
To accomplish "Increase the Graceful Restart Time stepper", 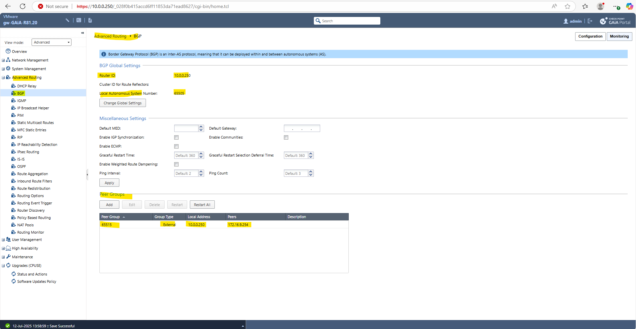I will click(201, 154).
